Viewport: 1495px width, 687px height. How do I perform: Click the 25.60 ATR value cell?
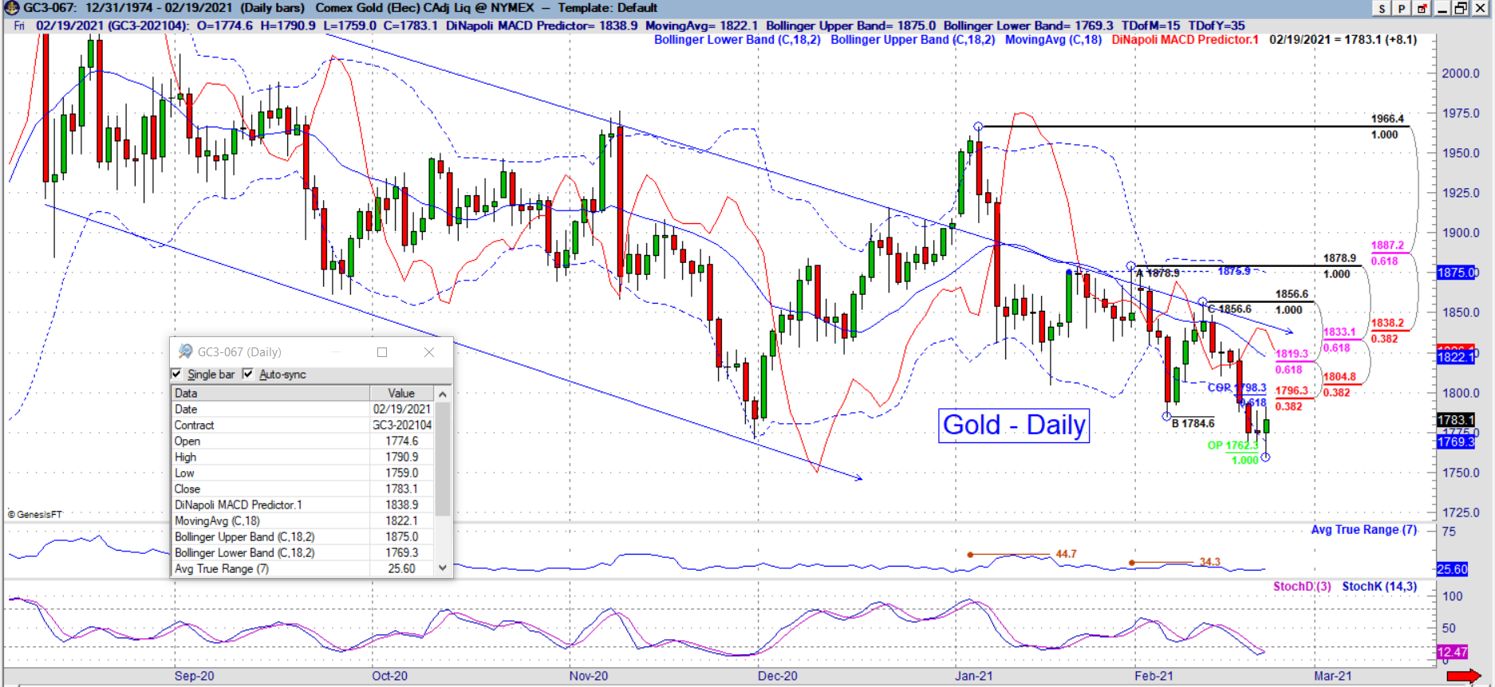(402, 568)
